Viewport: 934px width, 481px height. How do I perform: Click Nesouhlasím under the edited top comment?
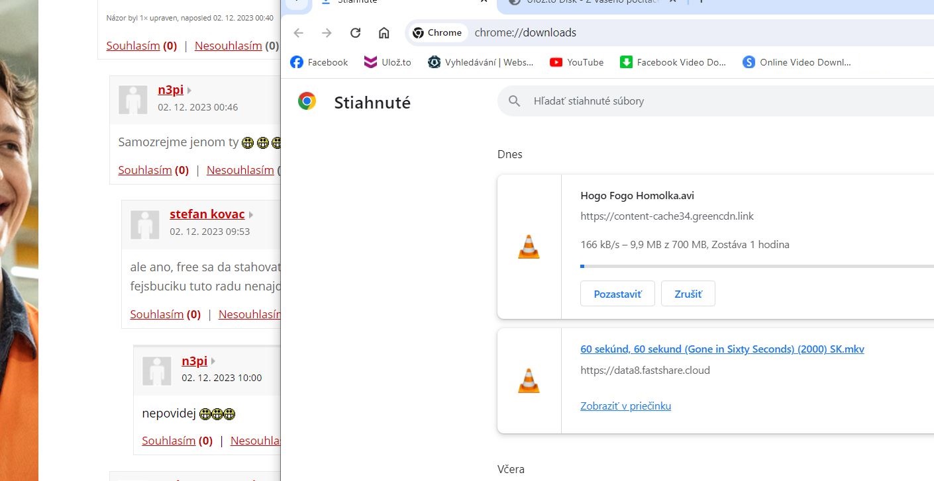point(228,46)
